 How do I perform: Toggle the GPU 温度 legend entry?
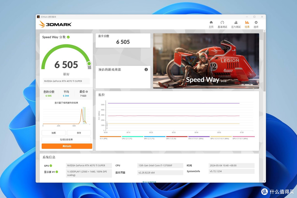(x=155, y=137)
